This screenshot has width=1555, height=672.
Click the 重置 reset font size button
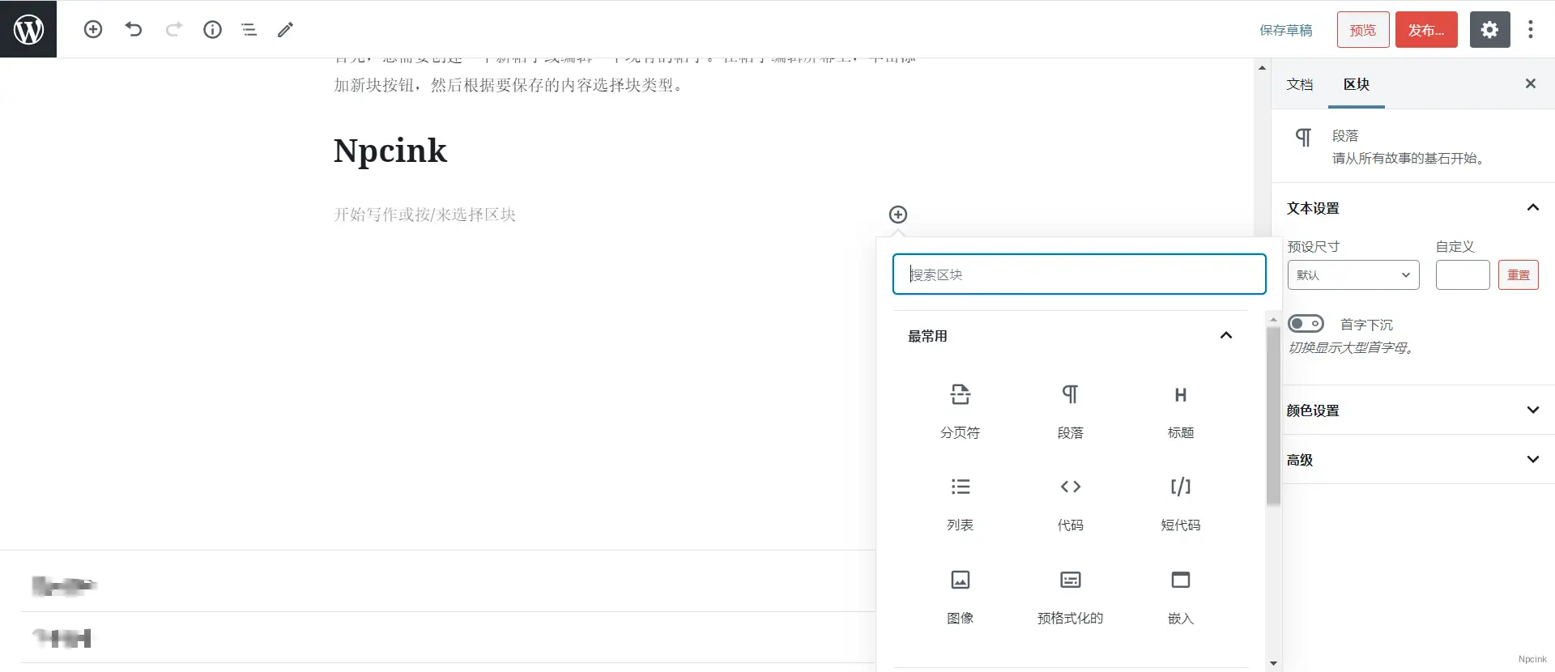1519,275
